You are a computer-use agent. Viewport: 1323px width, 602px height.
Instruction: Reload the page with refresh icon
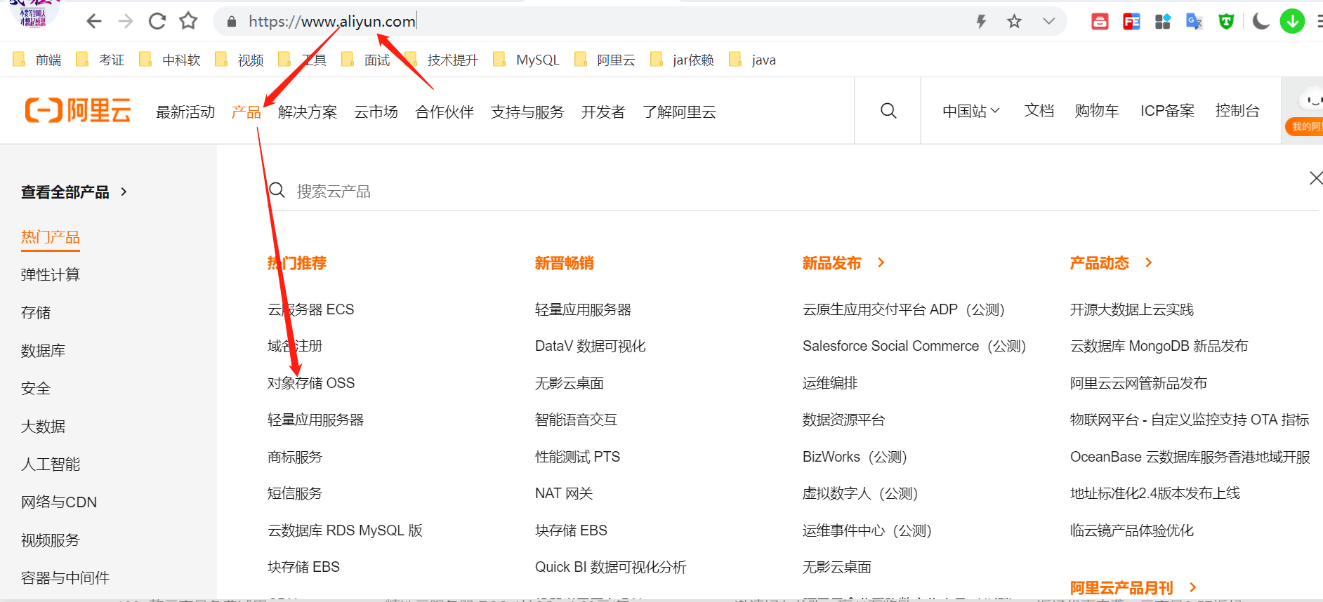[x=157, y=21]
